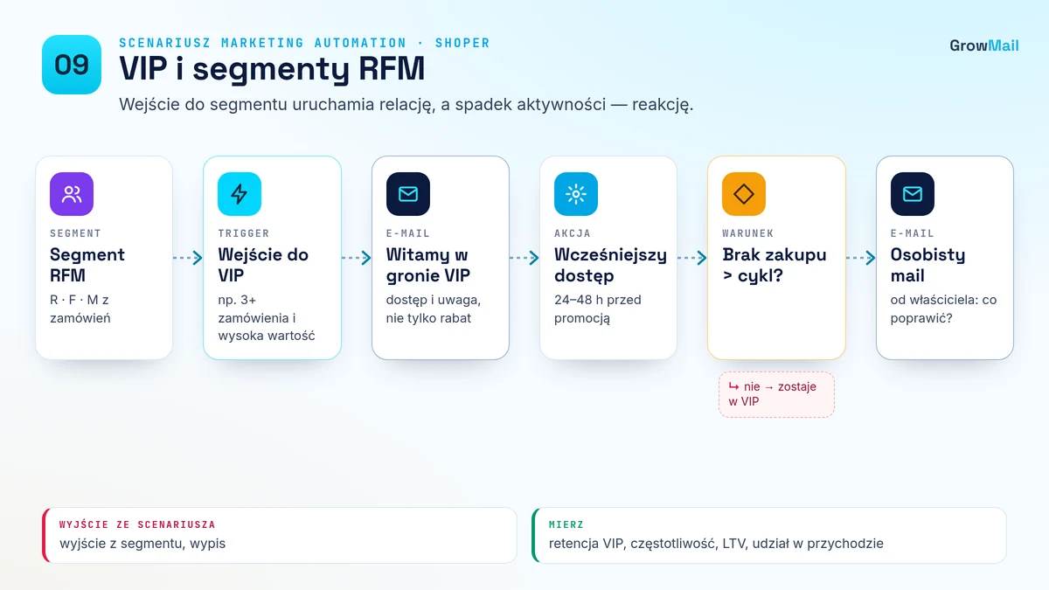Click 'R · F · M z zamówień' description
The image size is (1049, 590).
80,309
